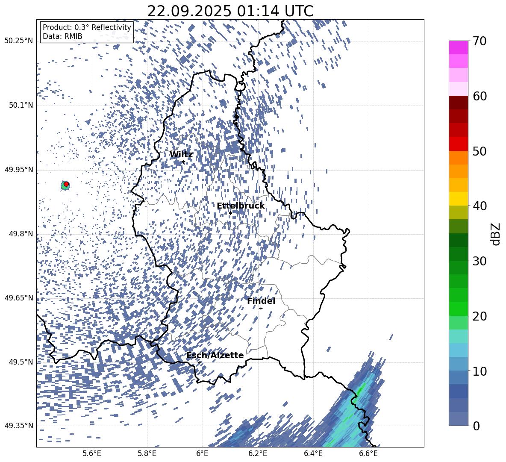Screen dimensions: 506x462
Task: Click the 6.2°E longitude label
Action: click(x=258, y=453)
